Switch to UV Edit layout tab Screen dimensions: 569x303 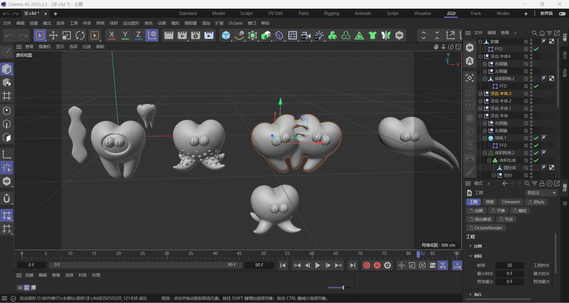coord(275,13)
